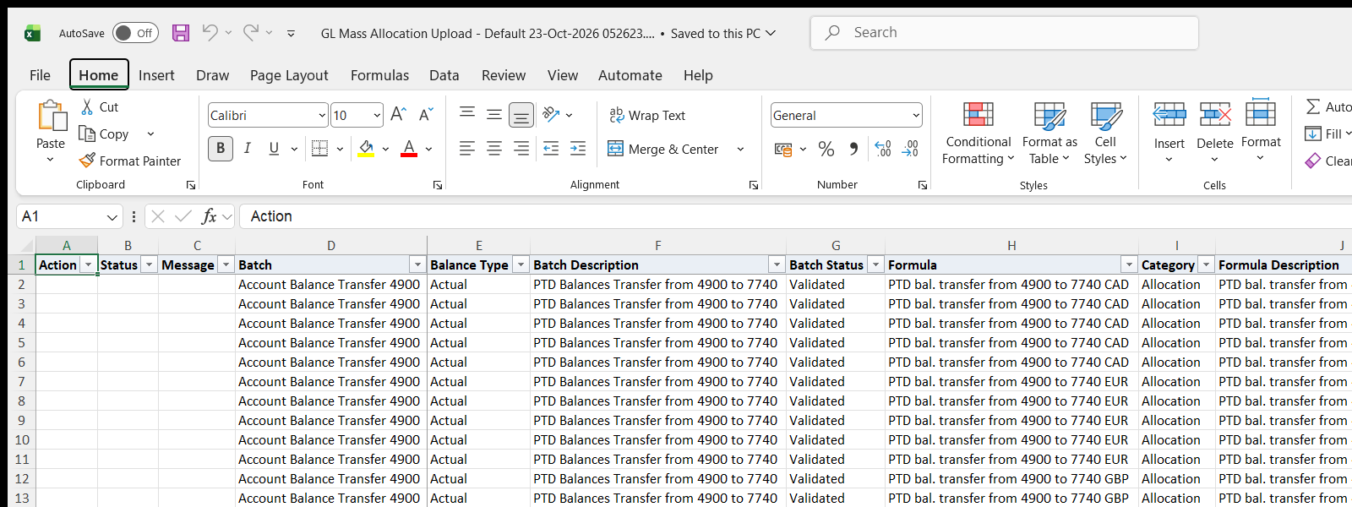
Task: Open the Batch Status filter dropdown
Action: (875, 265)
